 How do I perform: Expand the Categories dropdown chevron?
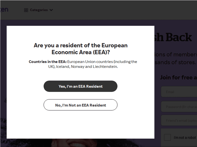pos(51,10)
